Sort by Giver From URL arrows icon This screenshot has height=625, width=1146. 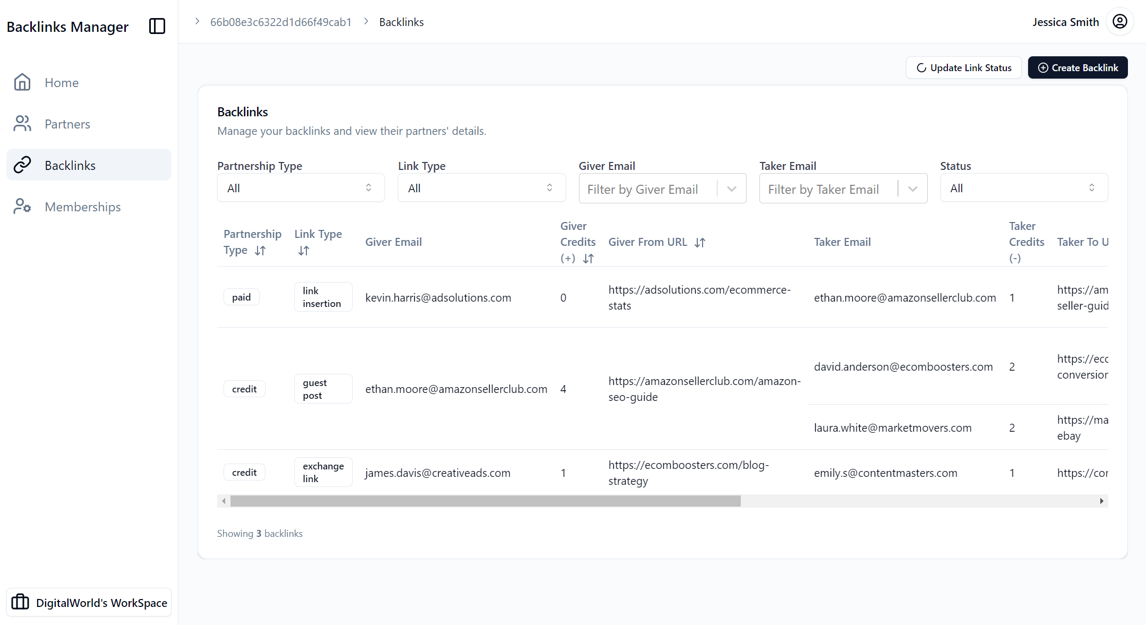(700, 243)
